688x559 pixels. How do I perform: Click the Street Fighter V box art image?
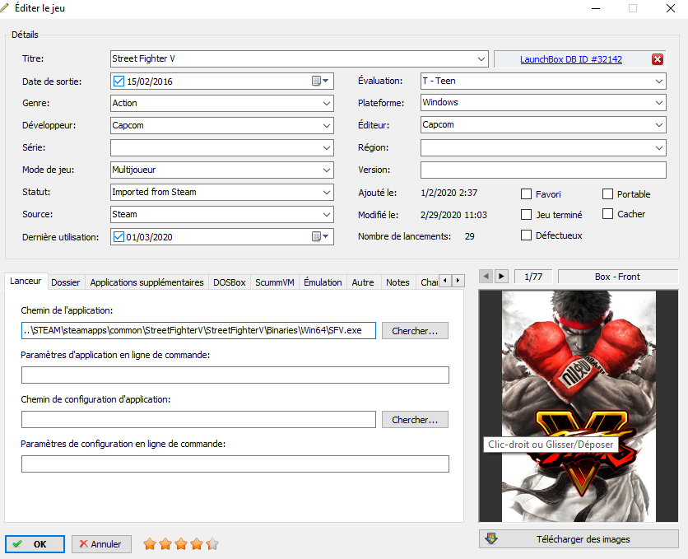(579, 406)
